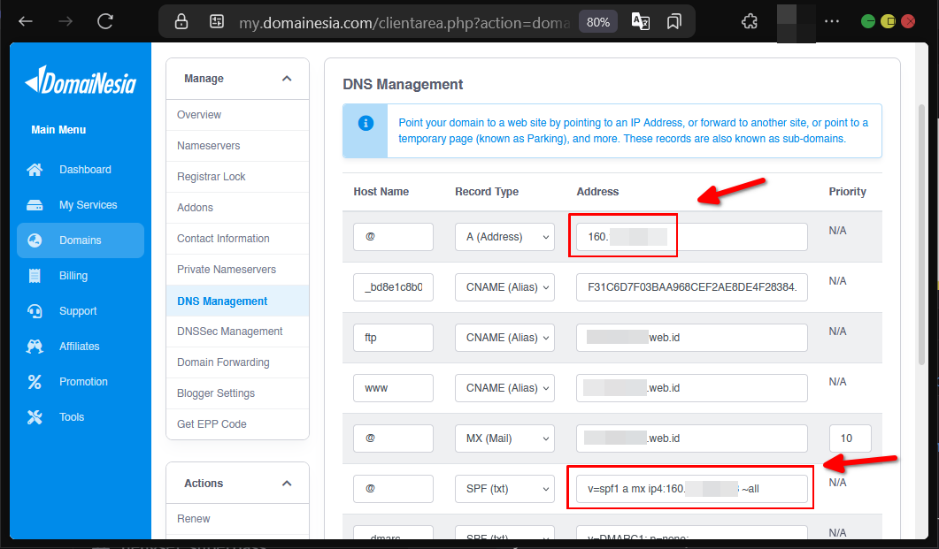Click the Dashboard home icon in sidebar
The image size is (939, 549).
pos(35,170)
